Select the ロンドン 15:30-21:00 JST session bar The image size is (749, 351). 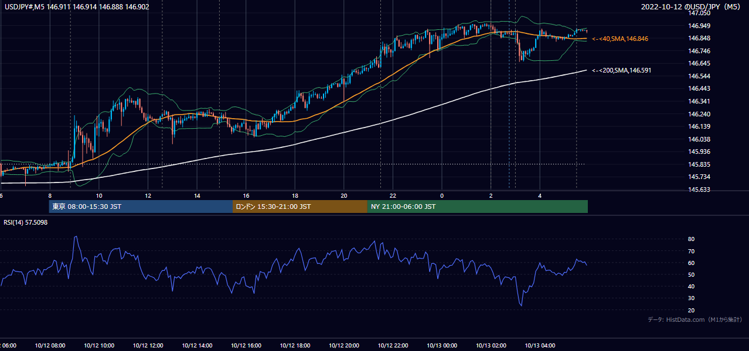coord(300,207)
